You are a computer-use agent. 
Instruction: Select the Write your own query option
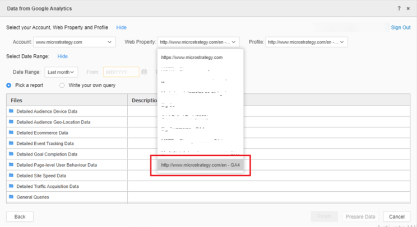point(62,86)
